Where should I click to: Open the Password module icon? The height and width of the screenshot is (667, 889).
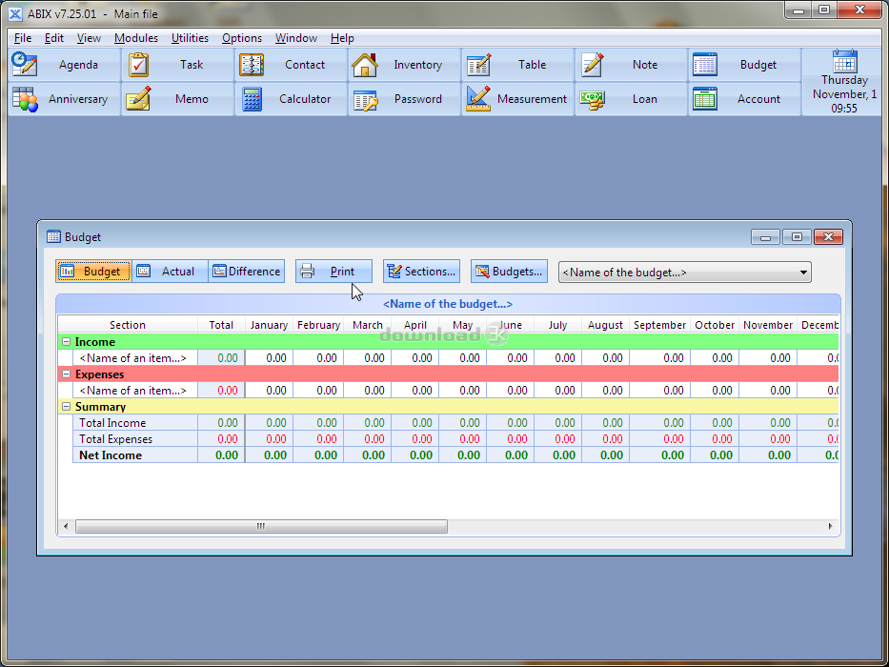[365, 100]
